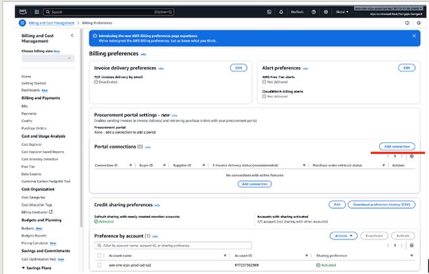Viewport: 429px width, 274px height.
Task: Open the services grid menu icon
Action: (x=37, y=12)
